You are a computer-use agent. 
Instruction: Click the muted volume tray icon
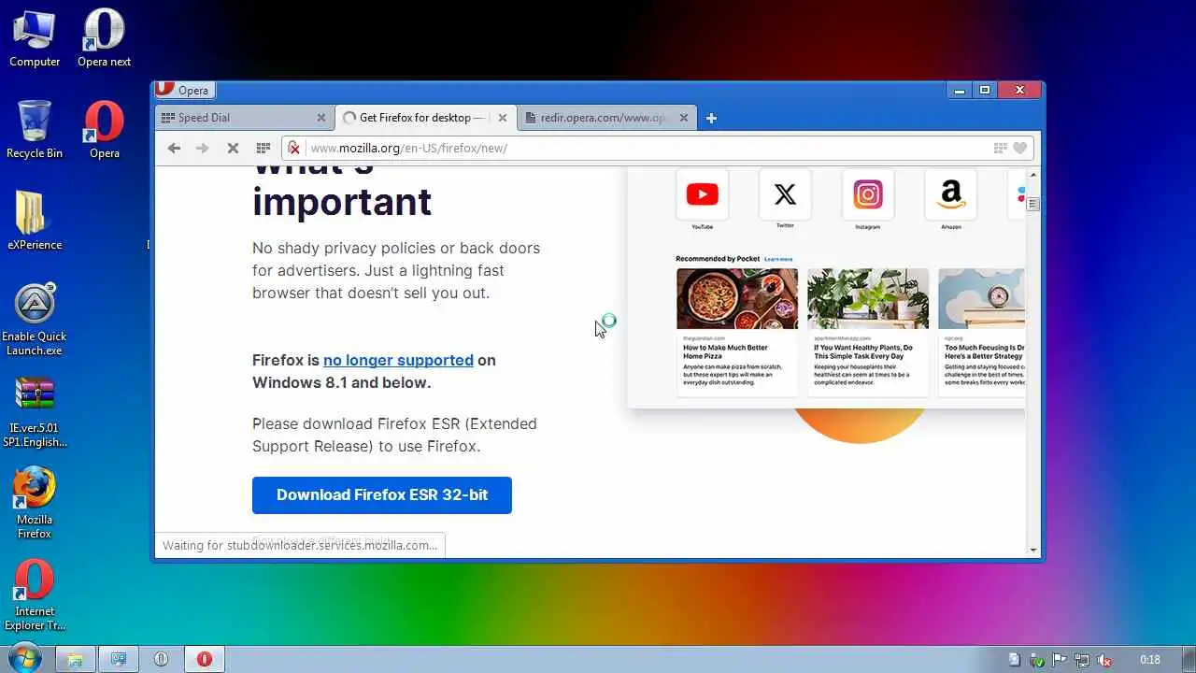pyautogui.click(x=1104, y=659)
